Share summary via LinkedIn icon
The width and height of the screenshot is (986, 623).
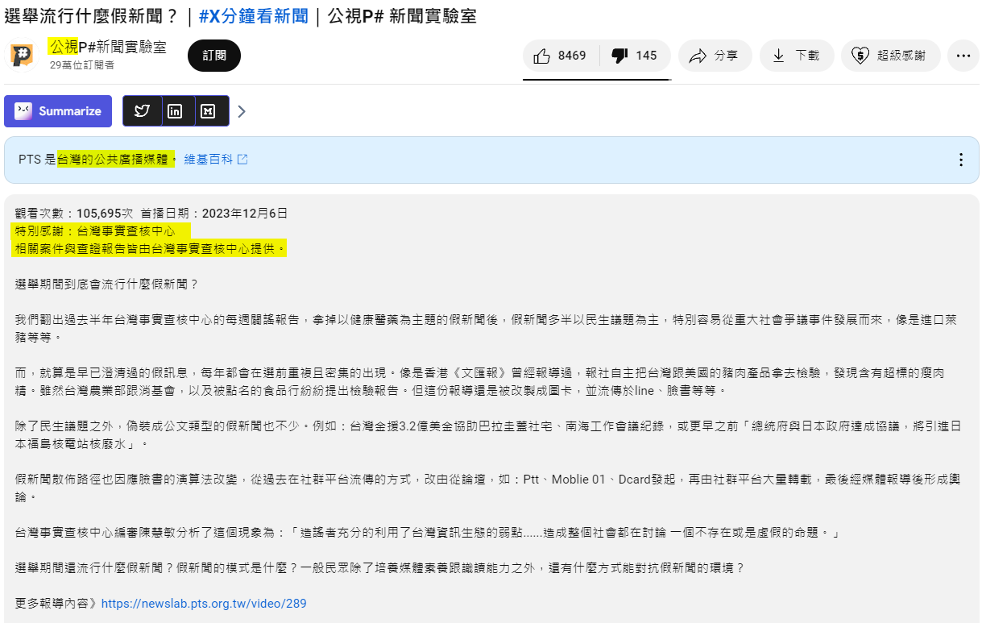click(175, 111)
